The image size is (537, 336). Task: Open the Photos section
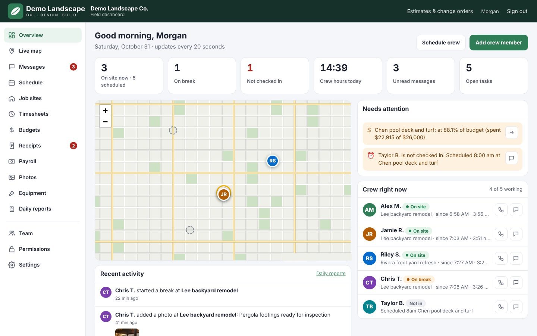coord(43,177)
